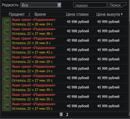This screenshot has width=130, height=119.
Task: Open the Редкость dropdown showing Все
Action: pyautogui.click(x=41, y=5)
